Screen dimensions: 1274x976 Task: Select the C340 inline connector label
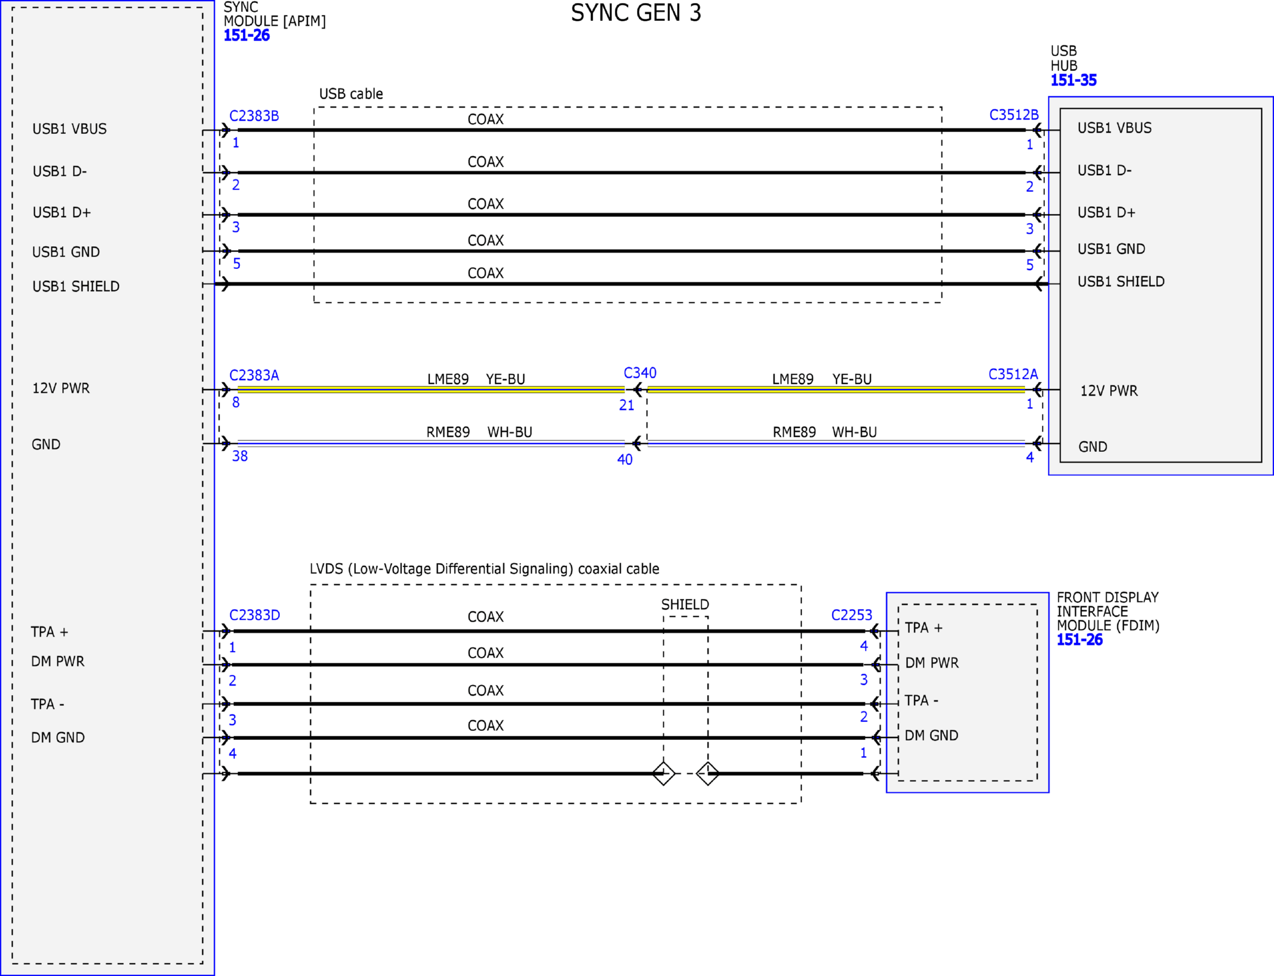click(640, 373)
